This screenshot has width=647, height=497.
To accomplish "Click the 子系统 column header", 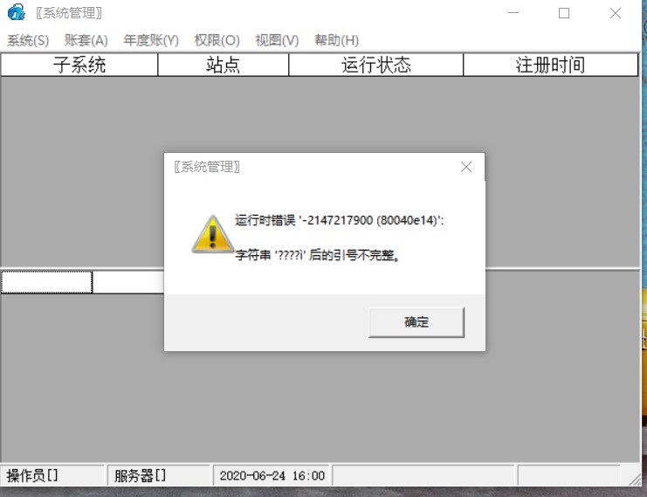I will click(79, 65).
